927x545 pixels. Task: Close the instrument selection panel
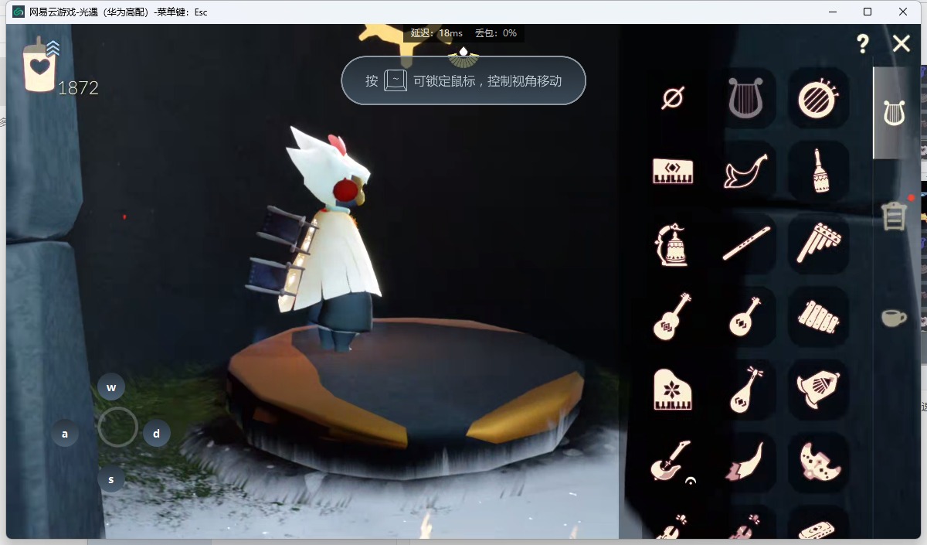click(x=902, y=44)
